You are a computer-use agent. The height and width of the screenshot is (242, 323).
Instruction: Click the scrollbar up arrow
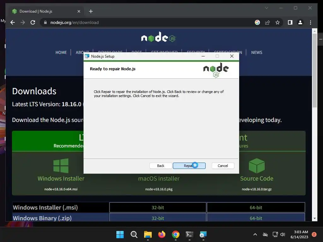tap(314, 31)
